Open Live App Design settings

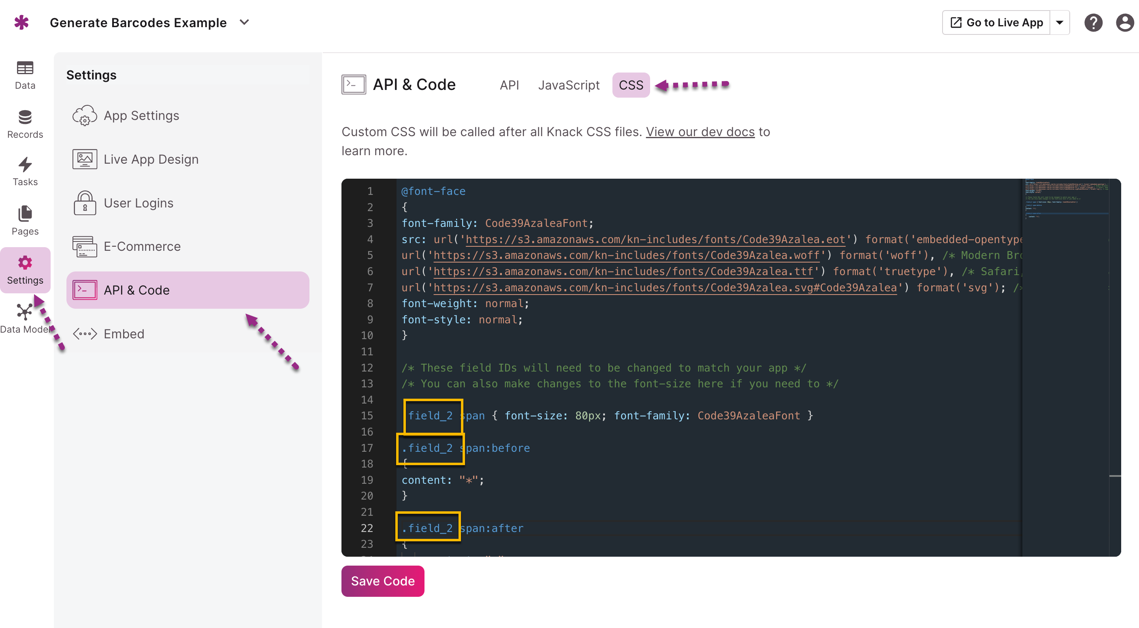(151, 159)
